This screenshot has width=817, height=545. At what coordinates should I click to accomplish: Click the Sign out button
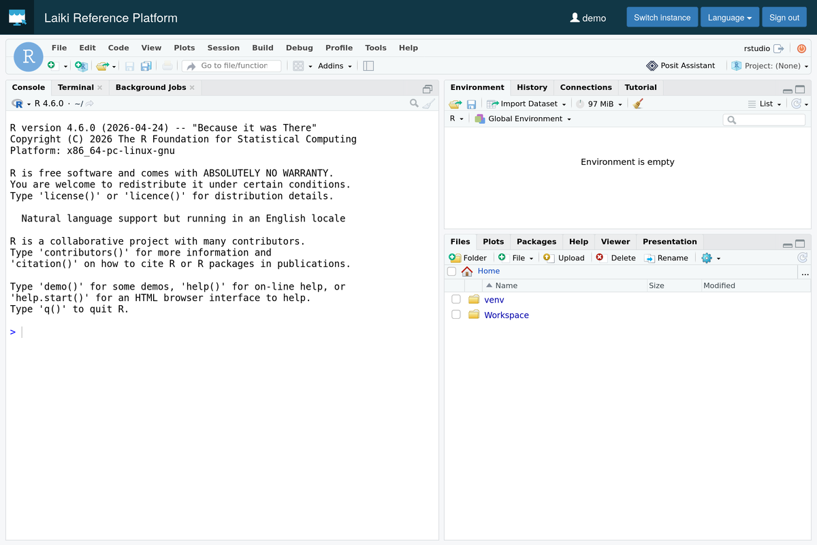tap(784, 18)
